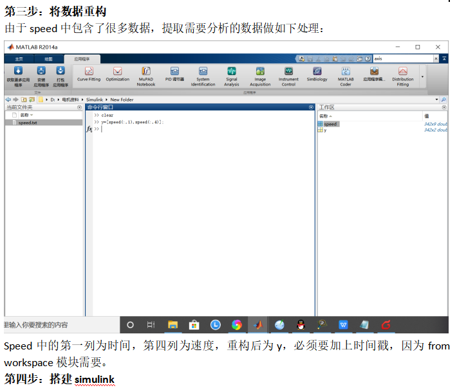Open MuPAD Notebook app
457x388 pixels.
pos(146,76)
